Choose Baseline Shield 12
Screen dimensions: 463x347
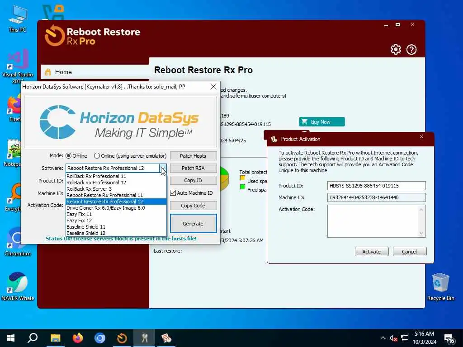[116, 233]
